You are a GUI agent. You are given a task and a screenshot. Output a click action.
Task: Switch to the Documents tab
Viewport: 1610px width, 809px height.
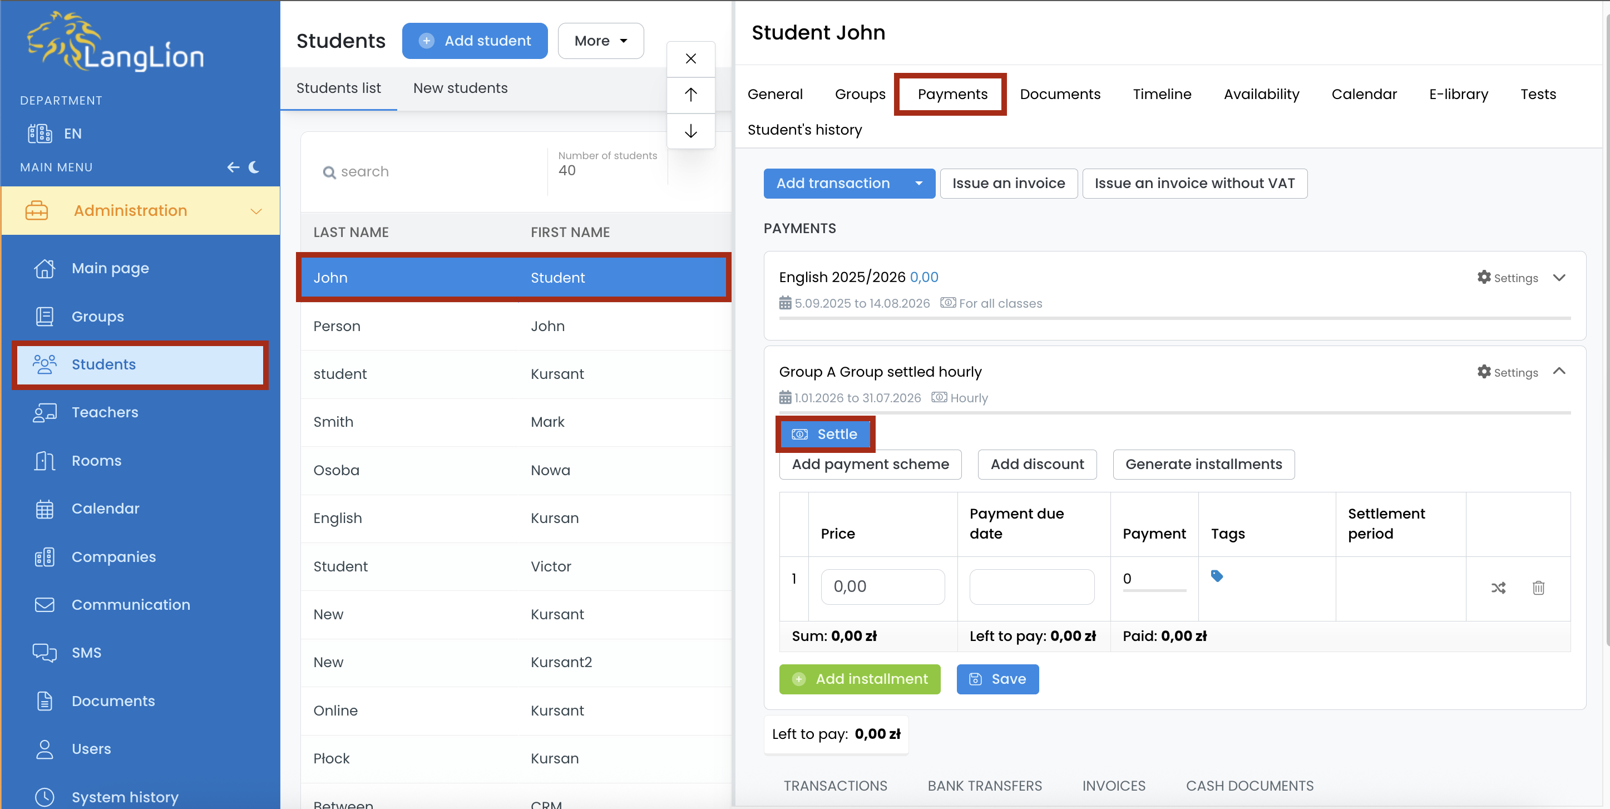point(1060,94)
